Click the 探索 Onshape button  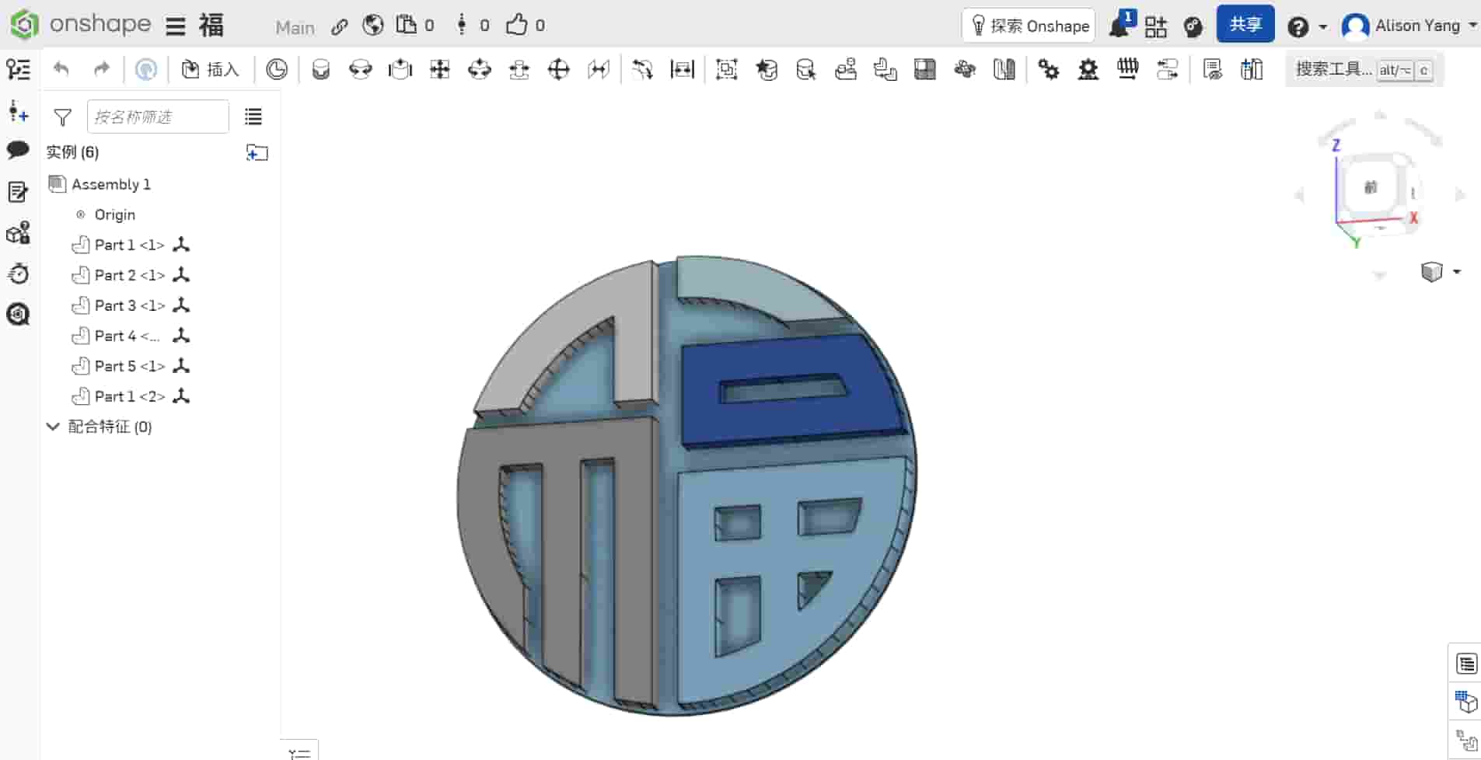[x=1028, y=25]
